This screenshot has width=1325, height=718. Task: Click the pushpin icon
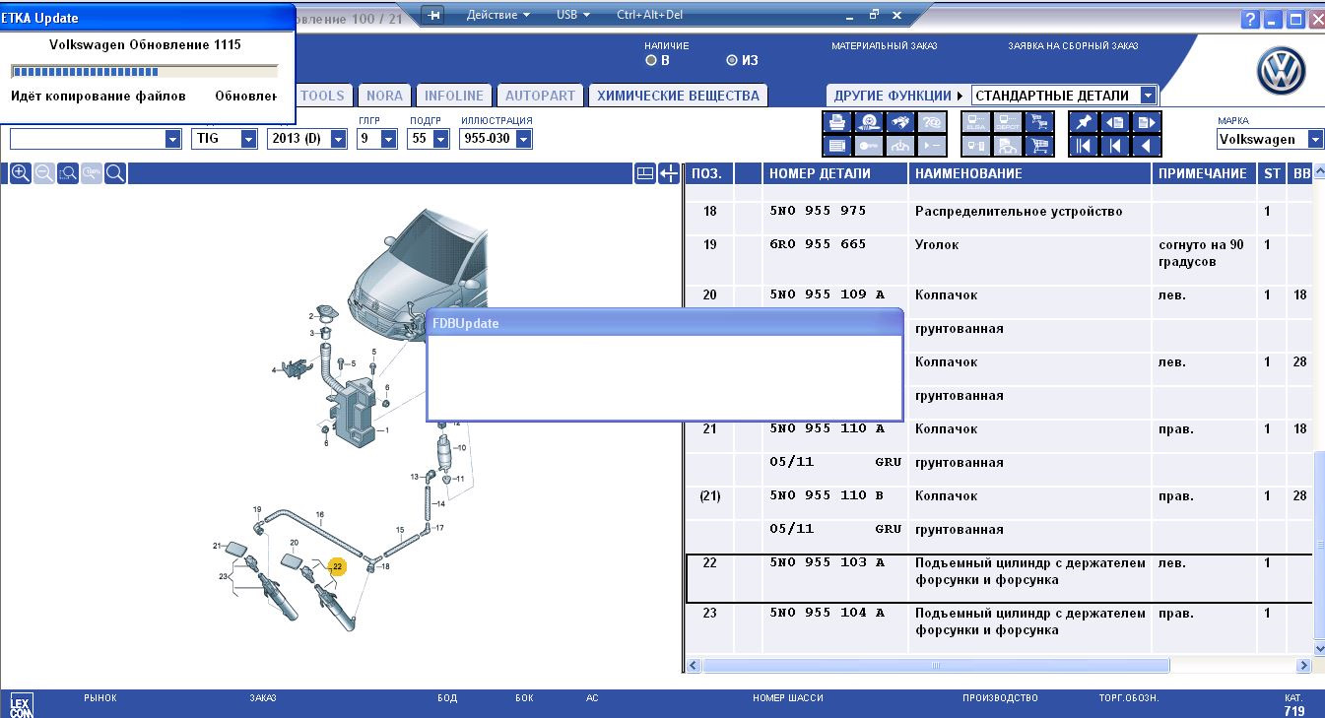coord(1084,122)
